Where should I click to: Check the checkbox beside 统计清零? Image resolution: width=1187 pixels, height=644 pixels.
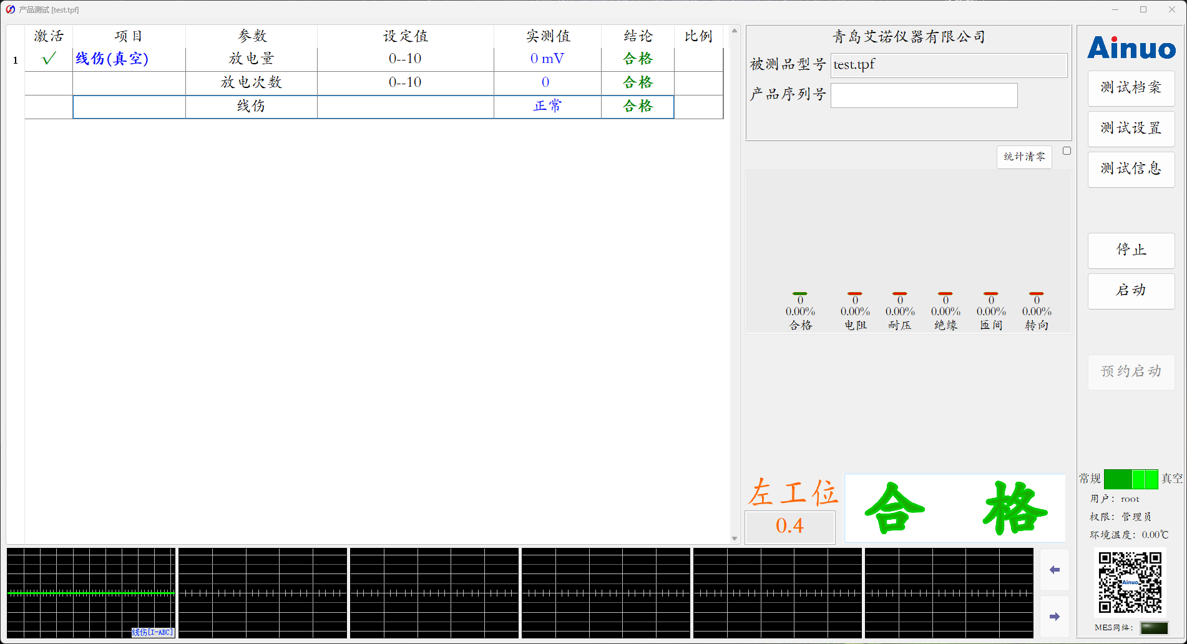tap(1067, 150)
